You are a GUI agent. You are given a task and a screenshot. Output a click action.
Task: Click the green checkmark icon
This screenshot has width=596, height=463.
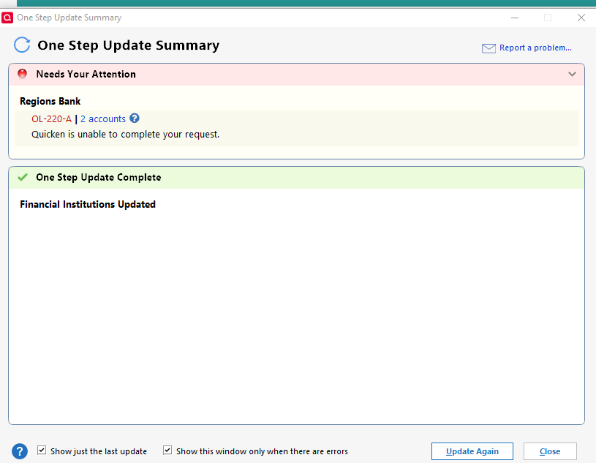click(23, 177)
